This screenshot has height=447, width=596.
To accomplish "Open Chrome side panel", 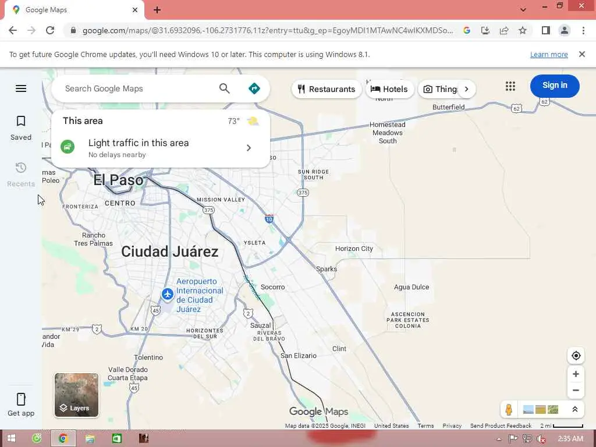I will tap(546, 30).
